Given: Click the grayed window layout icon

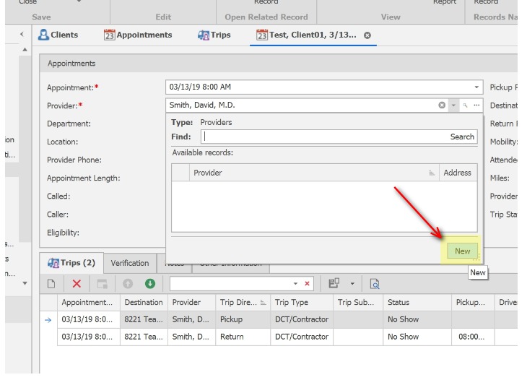Looking at the screenshot, I should 103,284.
